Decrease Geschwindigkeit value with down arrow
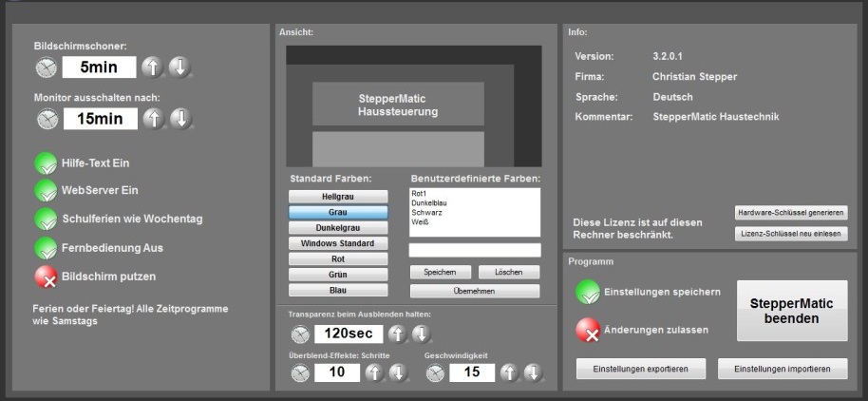The width and height of the screenshot is (868, 401). (x=532, y=372)
